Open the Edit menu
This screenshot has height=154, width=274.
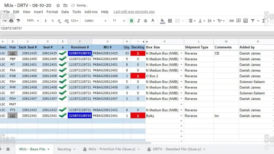(x=16, y=12)
